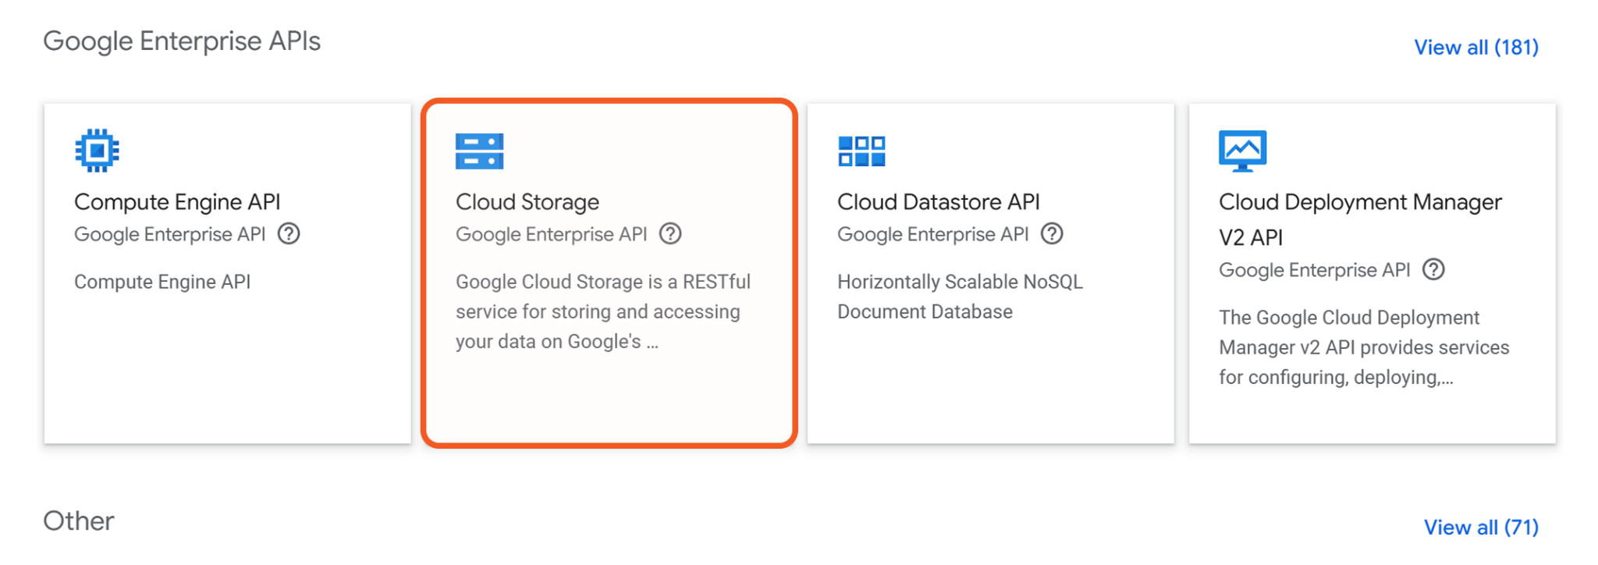This screenshot has height=565, width=1598.
Task: Select the Cloud Datastore API title
Action: point(938,202)
